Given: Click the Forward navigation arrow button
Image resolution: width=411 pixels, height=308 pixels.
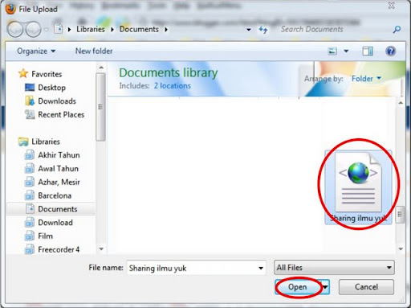Looking at the screenshot, I should 33,29.
